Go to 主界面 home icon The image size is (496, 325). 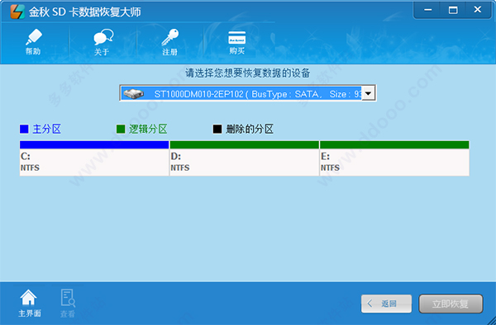click(x=28, y=298)
